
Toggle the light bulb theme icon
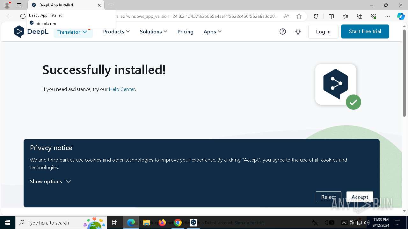pyautogui.click(x=298, y=31)
